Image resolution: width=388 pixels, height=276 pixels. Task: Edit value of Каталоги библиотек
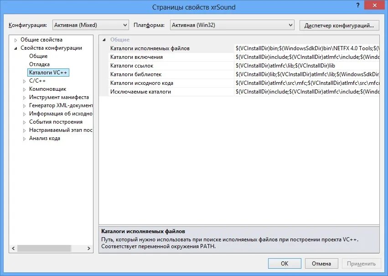[x=307, y=74]
